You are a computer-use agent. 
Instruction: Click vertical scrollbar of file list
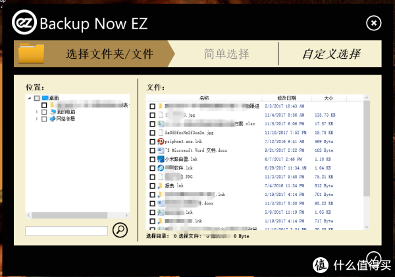(367, 148)
